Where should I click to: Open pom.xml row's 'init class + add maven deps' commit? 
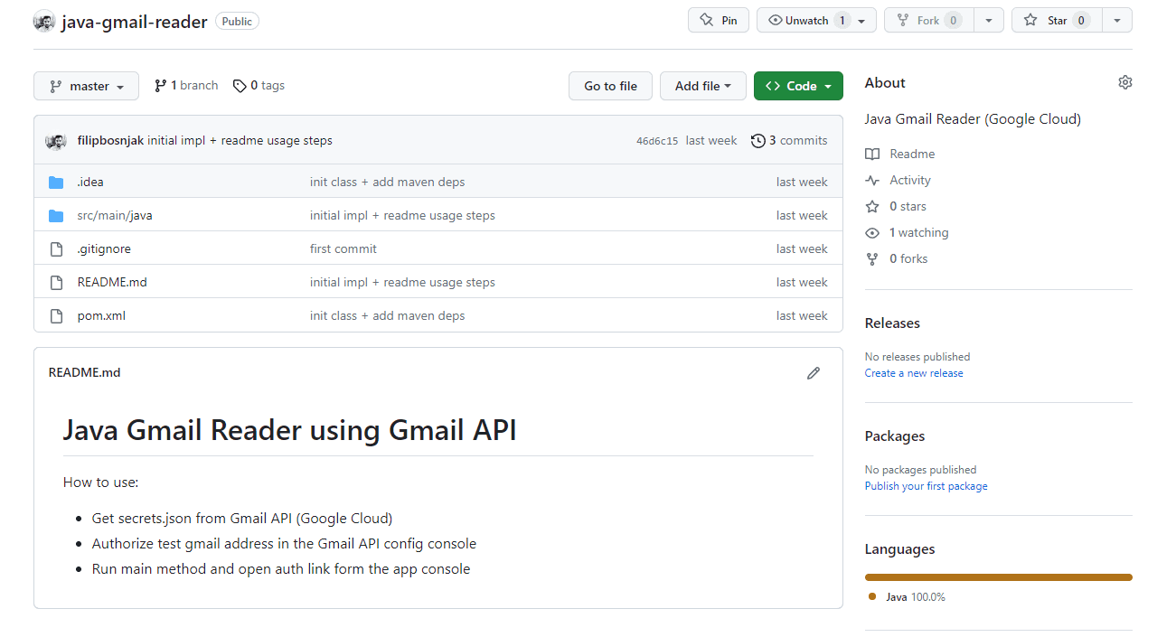point(387,315)
